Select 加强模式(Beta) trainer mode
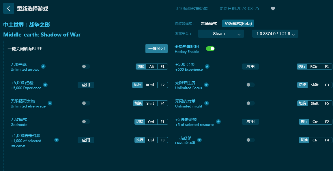333x171 pixels. [x=238, y=24]
